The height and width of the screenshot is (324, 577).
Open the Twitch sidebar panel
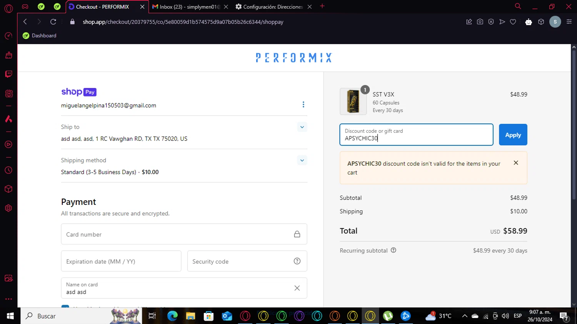click(8, 74)
